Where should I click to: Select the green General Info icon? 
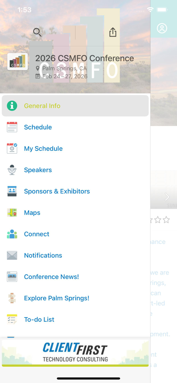(12, 106)
